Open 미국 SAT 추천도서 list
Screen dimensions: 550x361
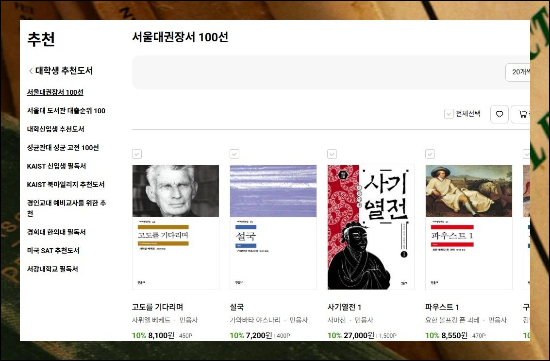point(53,251)
